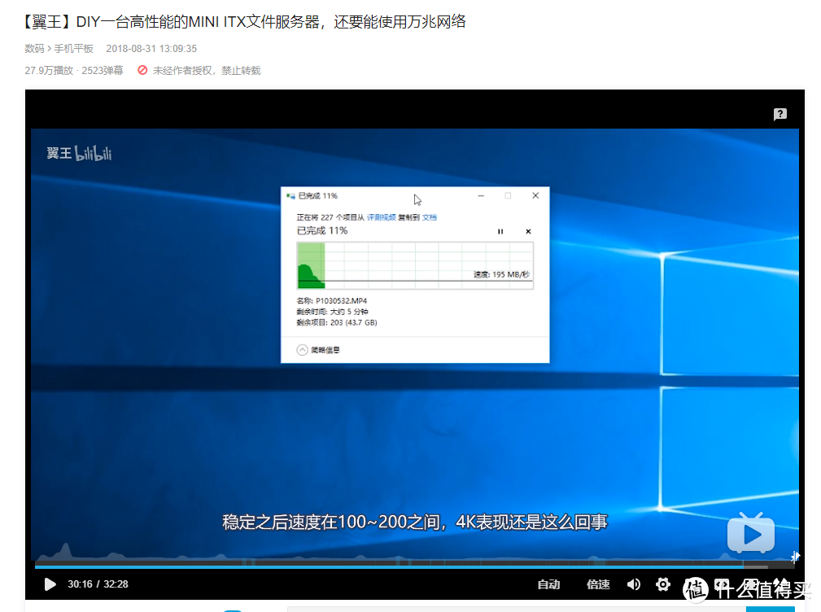Select the 数码 breadcrumb category
Image resolution: width=821 pixels, height=612 pixels.
30,48
